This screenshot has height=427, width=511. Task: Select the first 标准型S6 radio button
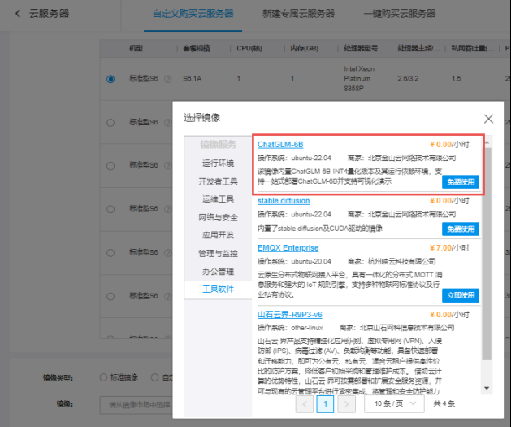pos(110,79)
